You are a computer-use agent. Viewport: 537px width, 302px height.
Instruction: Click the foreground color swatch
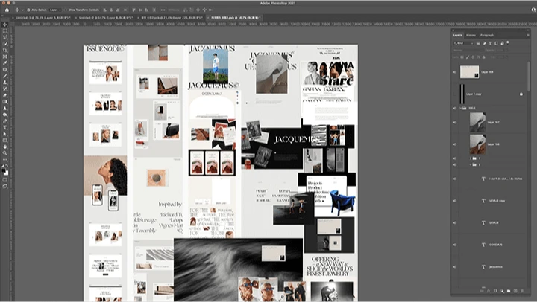pos(4,170)
